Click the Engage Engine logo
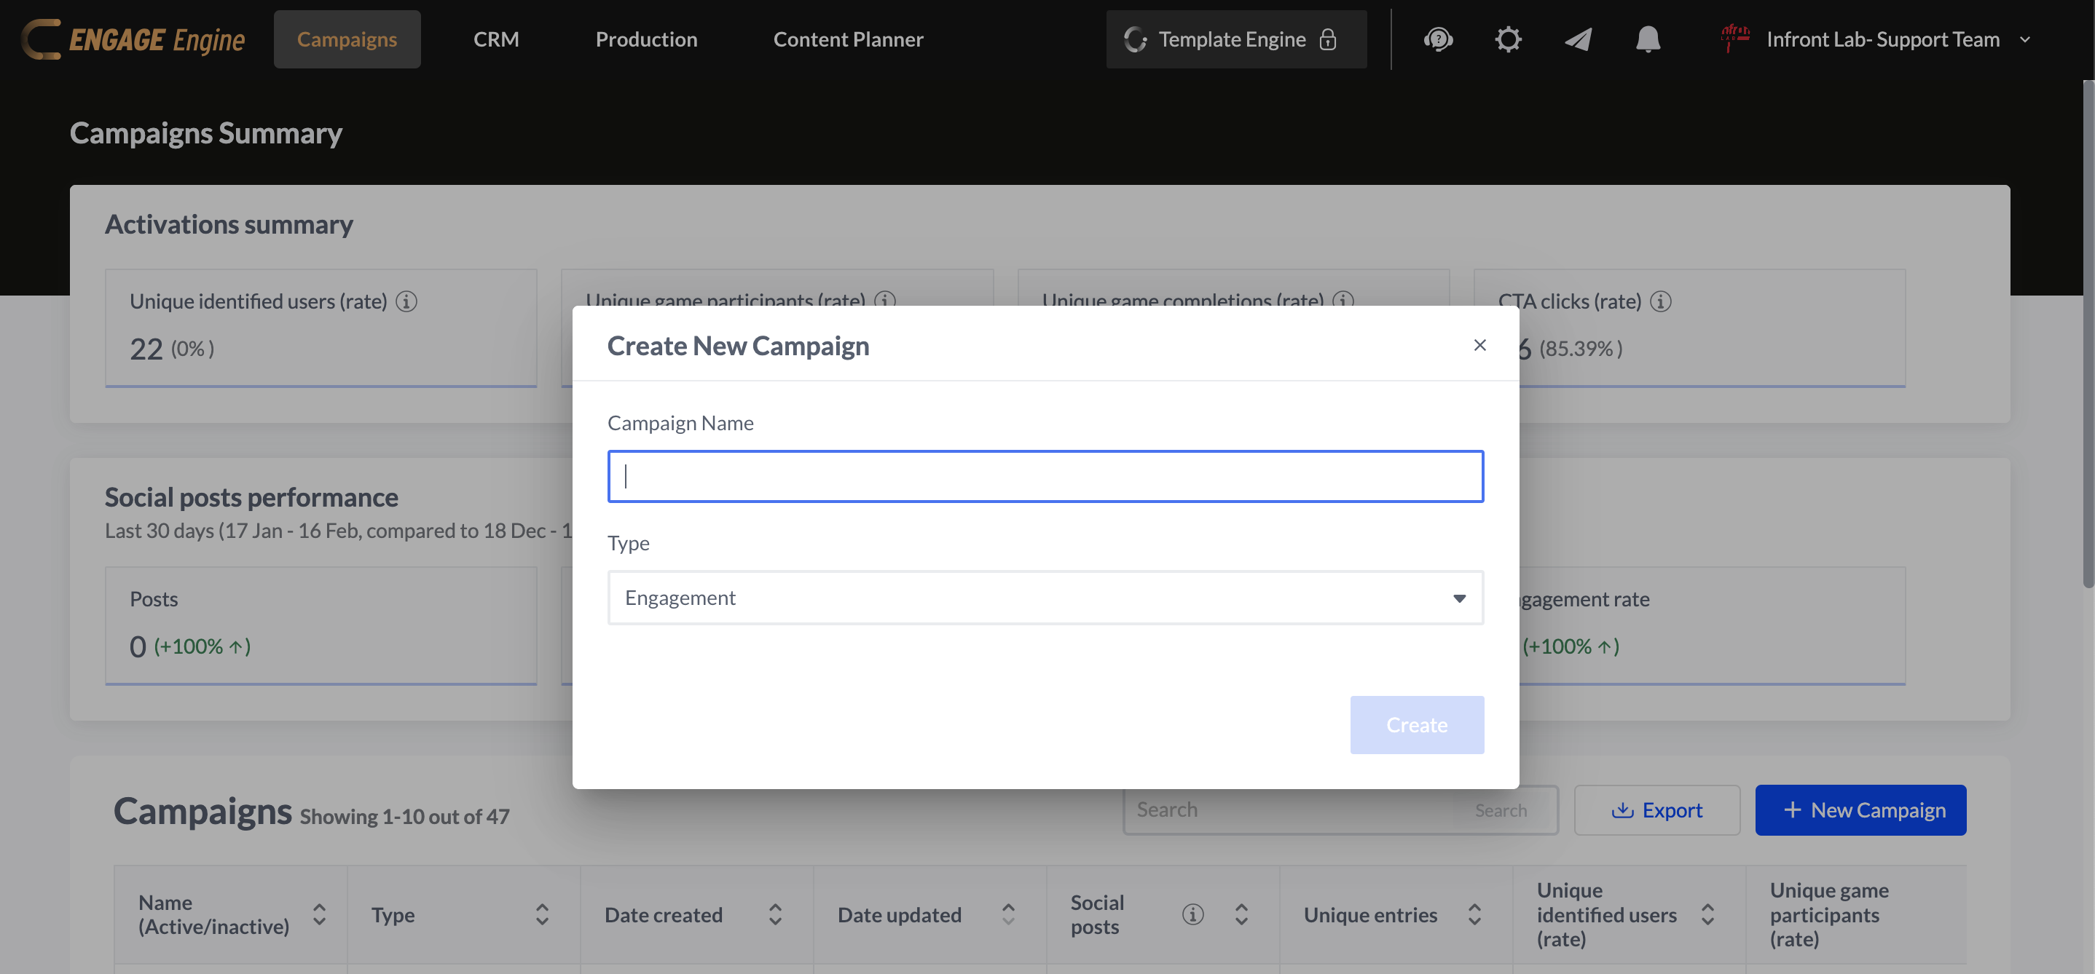Viewport: 2095px width, 974px height. [x=133, y=38]
